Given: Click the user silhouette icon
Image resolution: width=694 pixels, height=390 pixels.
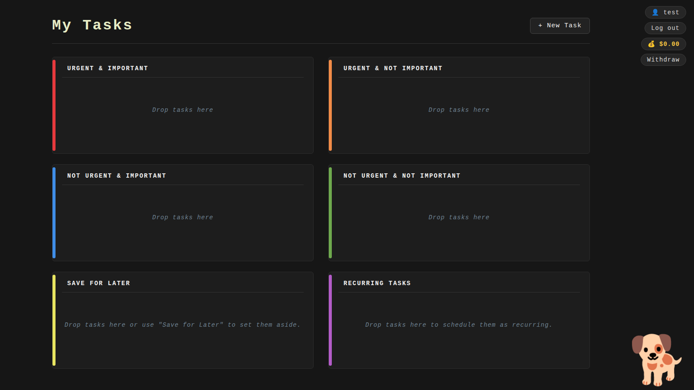Looking at the screenshot, I should pyautogui.click(x=655, y=13).
